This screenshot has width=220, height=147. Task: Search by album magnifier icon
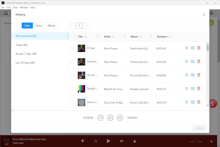click(x=151, y=37)
